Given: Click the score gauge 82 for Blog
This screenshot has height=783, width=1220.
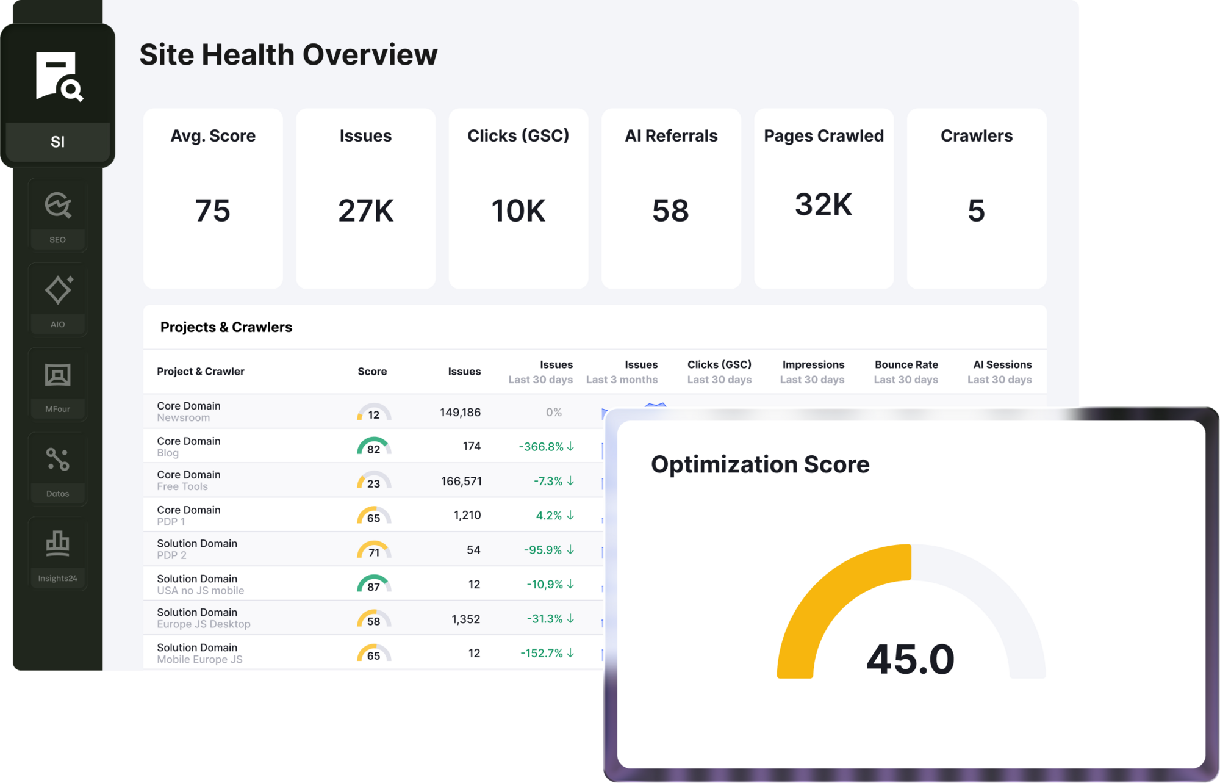Looking at the screenshot, I should pos(374,447).
